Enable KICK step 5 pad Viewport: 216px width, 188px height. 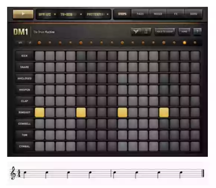tap(81, 56)
